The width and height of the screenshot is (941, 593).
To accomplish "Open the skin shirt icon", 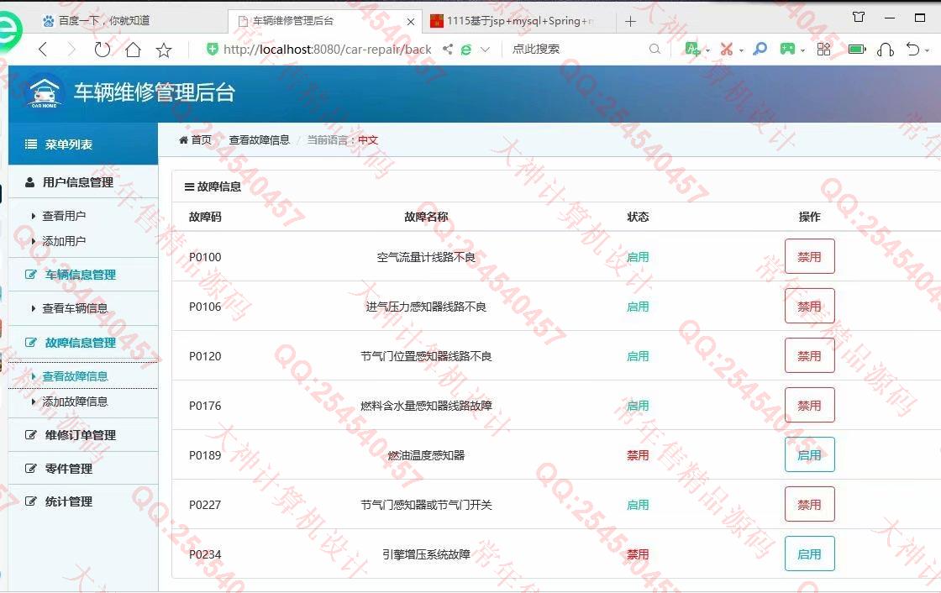I will pos(859,18).
